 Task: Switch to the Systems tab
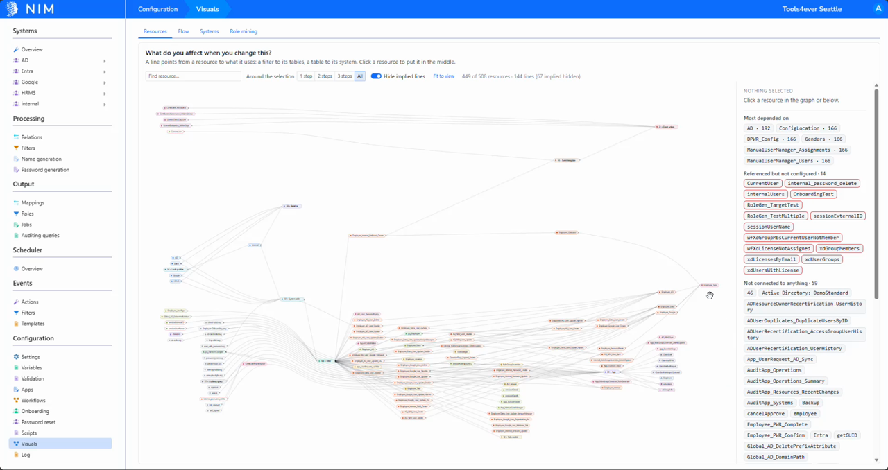[209, 31]
